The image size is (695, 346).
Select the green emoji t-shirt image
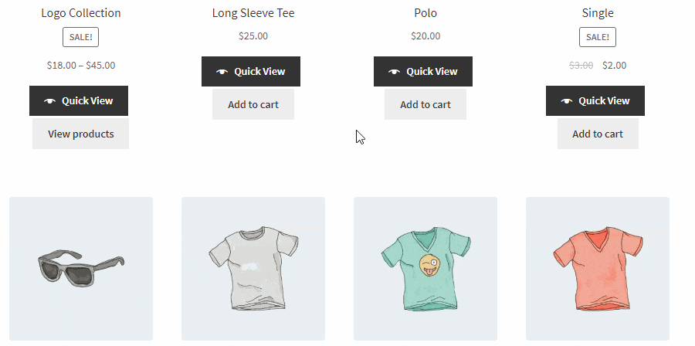(425, 269)
